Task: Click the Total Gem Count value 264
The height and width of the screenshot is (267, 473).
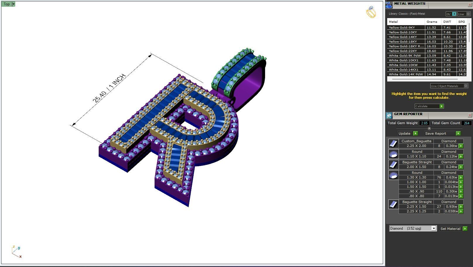Action: (x=467, y=123)
